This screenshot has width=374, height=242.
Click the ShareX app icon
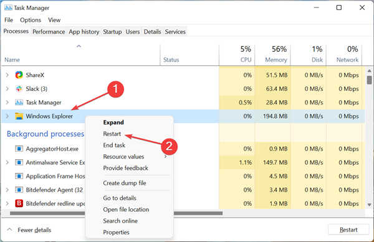click(x=19, y=75)
